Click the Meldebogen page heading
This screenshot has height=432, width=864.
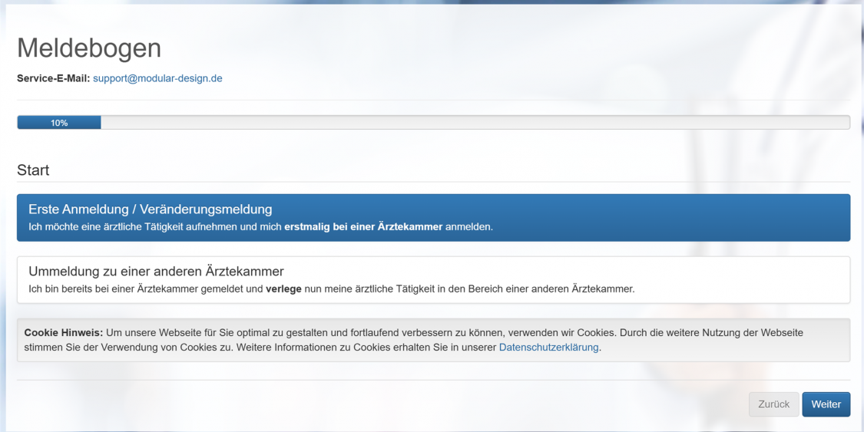coord(89,48)
